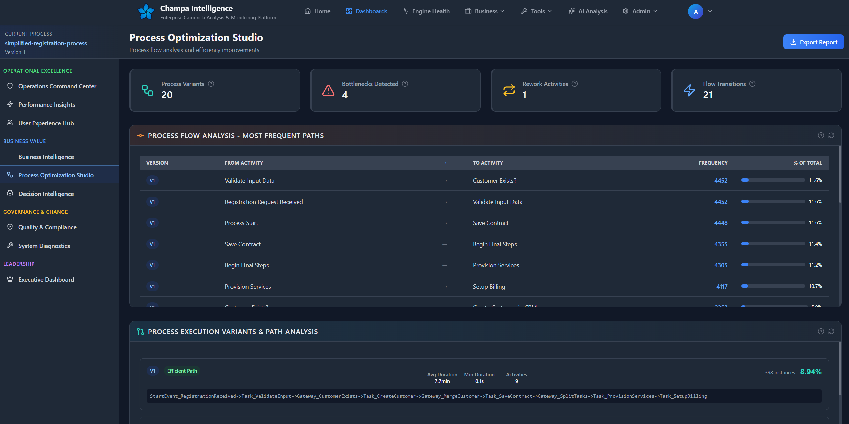
Task: Open help for Process Flow Analysis panel
Action: coord(821,135)
